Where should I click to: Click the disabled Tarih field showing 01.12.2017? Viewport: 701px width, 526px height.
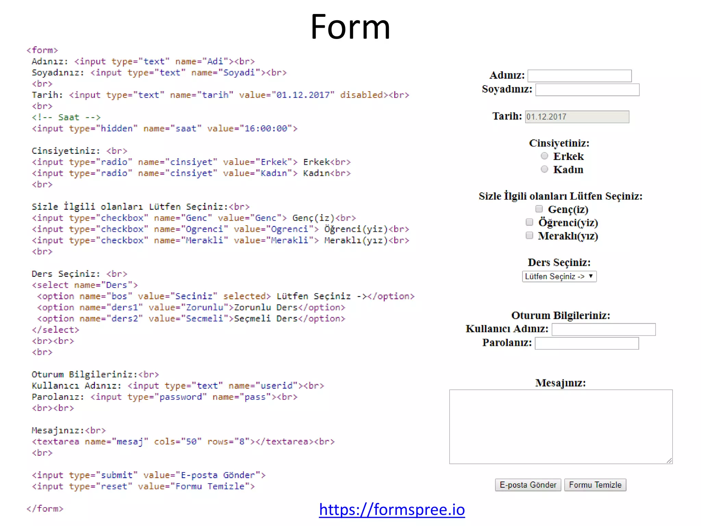pos(577,117)
